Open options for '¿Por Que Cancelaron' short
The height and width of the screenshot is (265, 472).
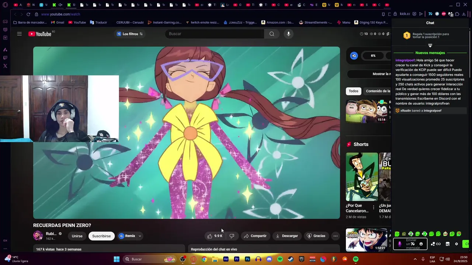tap(374, 208)
